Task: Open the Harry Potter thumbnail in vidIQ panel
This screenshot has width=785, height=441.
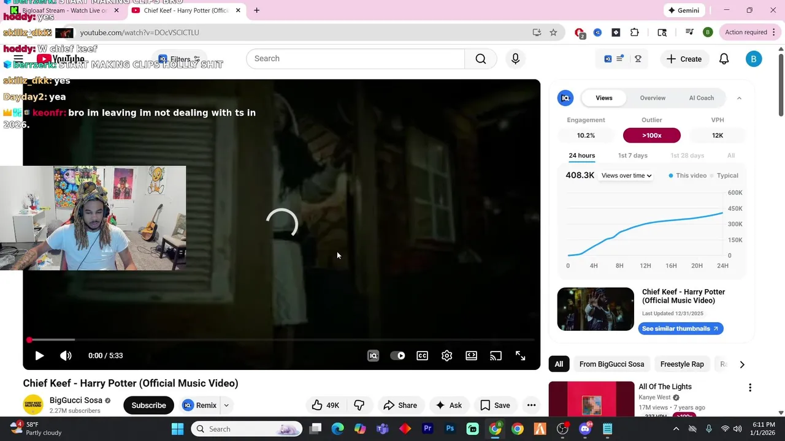Action: click(595, 309)
